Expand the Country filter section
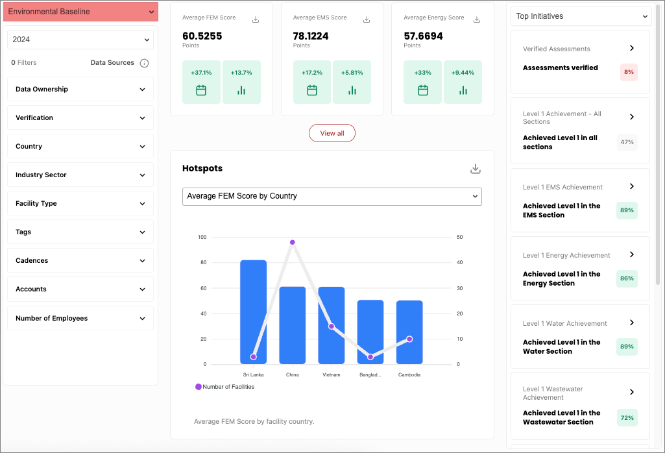This screenshot has width=665, height=453. tap(80, 146)
